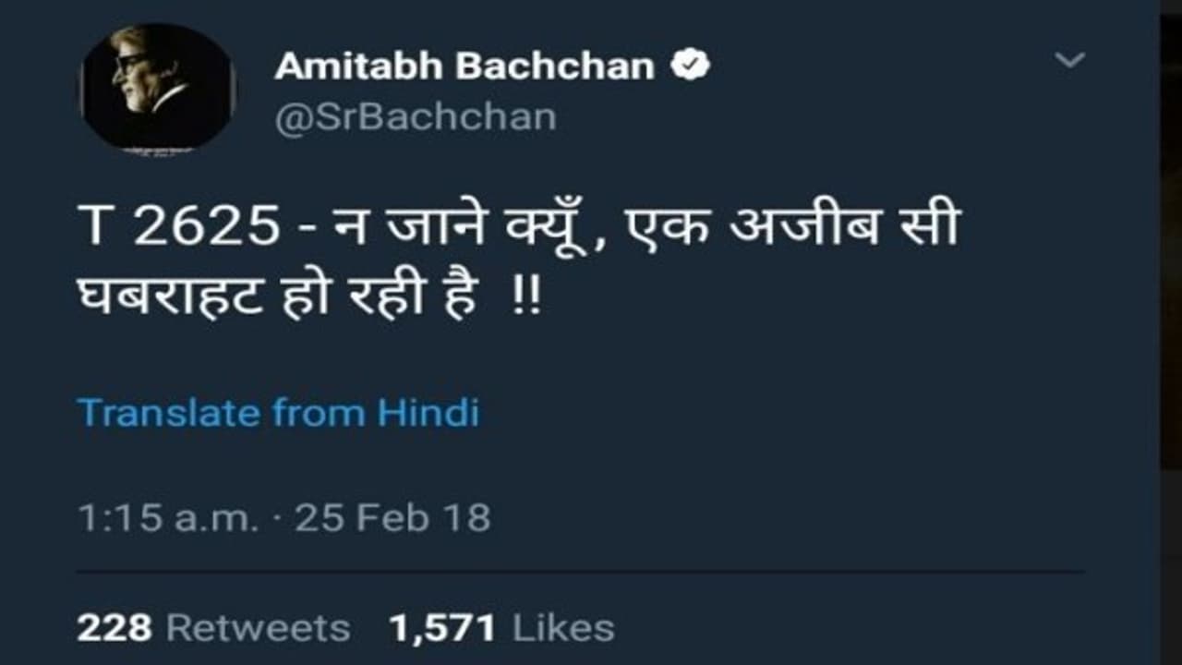This screenshot has width=1182, height=665.
Task: Click the @SrBachchan handle
Action: point(416,117)
